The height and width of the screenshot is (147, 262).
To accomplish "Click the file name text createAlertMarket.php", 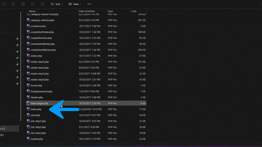I will pyautogui.click(x=43, y=44).
